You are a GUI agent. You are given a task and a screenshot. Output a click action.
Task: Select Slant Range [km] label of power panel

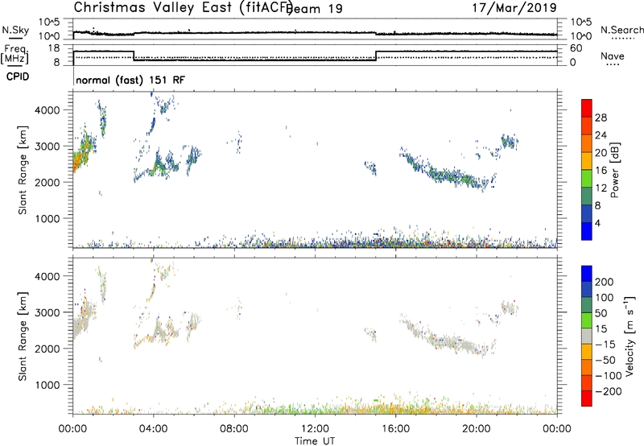[x=23, y=170]
